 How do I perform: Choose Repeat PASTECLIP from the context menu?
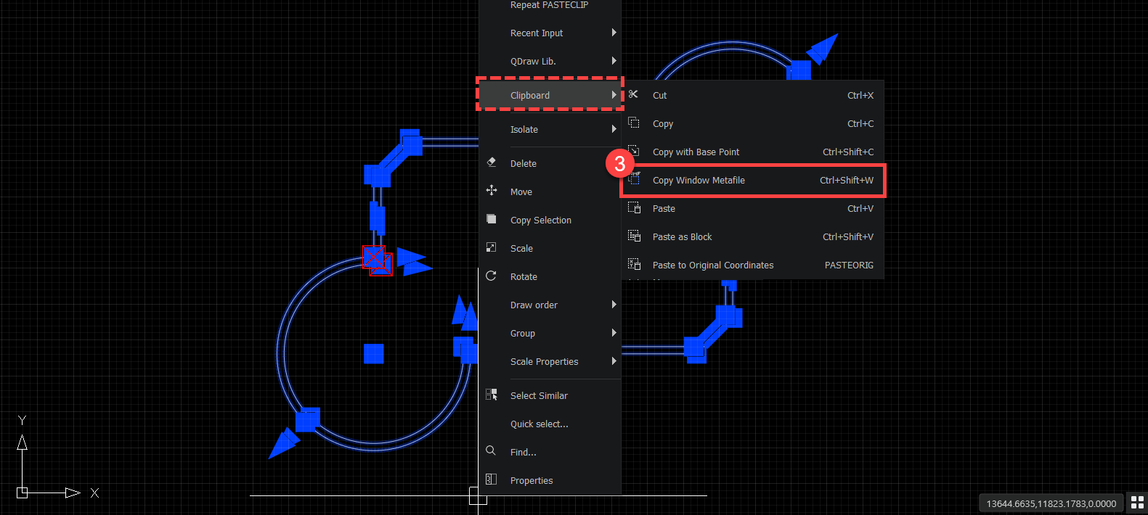coord(550,5)
